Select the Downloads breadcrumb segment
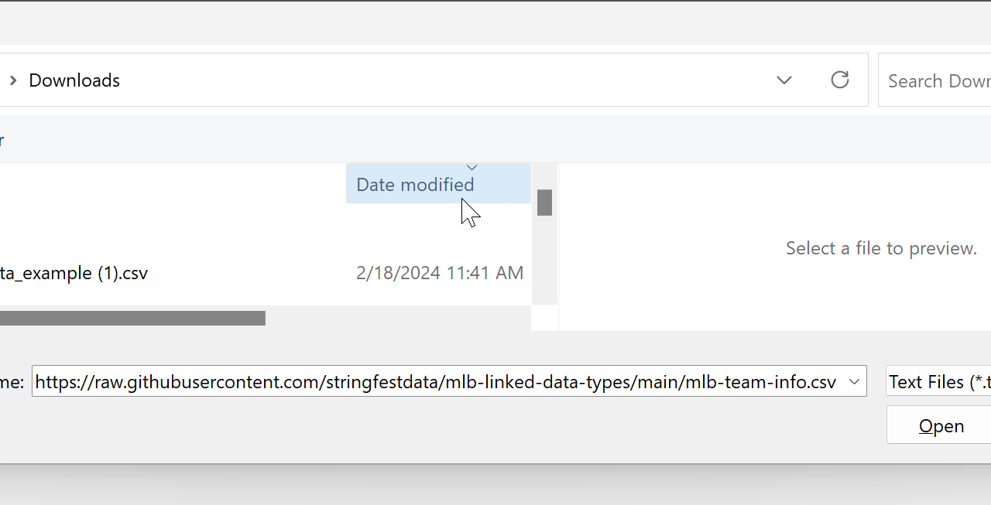 click(x=74, y=80)
